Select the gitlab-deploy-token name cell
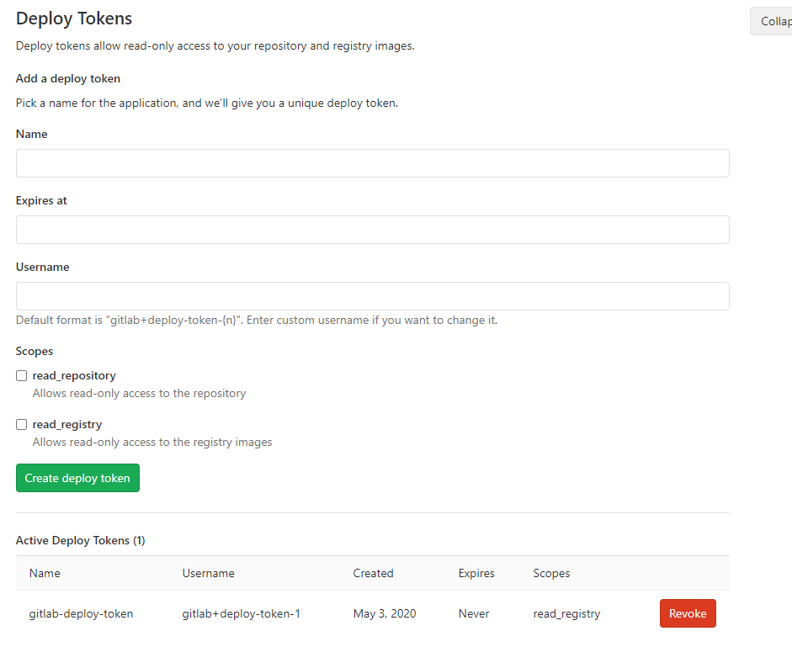 (81, 613)
